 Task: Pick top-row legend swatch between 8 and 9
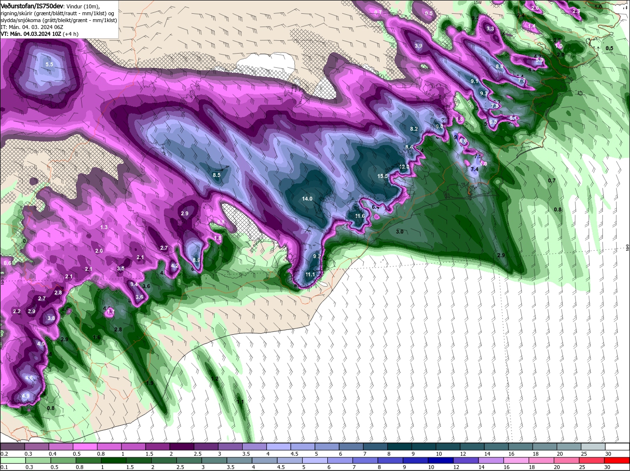tap(400, 446)
